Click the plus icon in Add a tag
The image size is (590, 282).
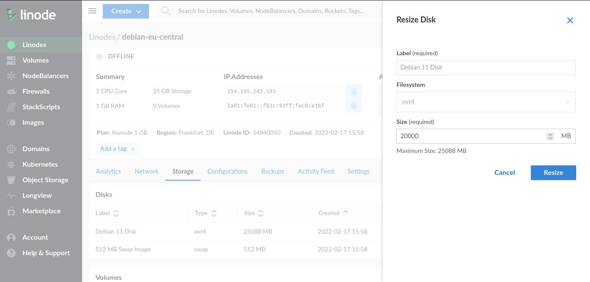[133, 149]
